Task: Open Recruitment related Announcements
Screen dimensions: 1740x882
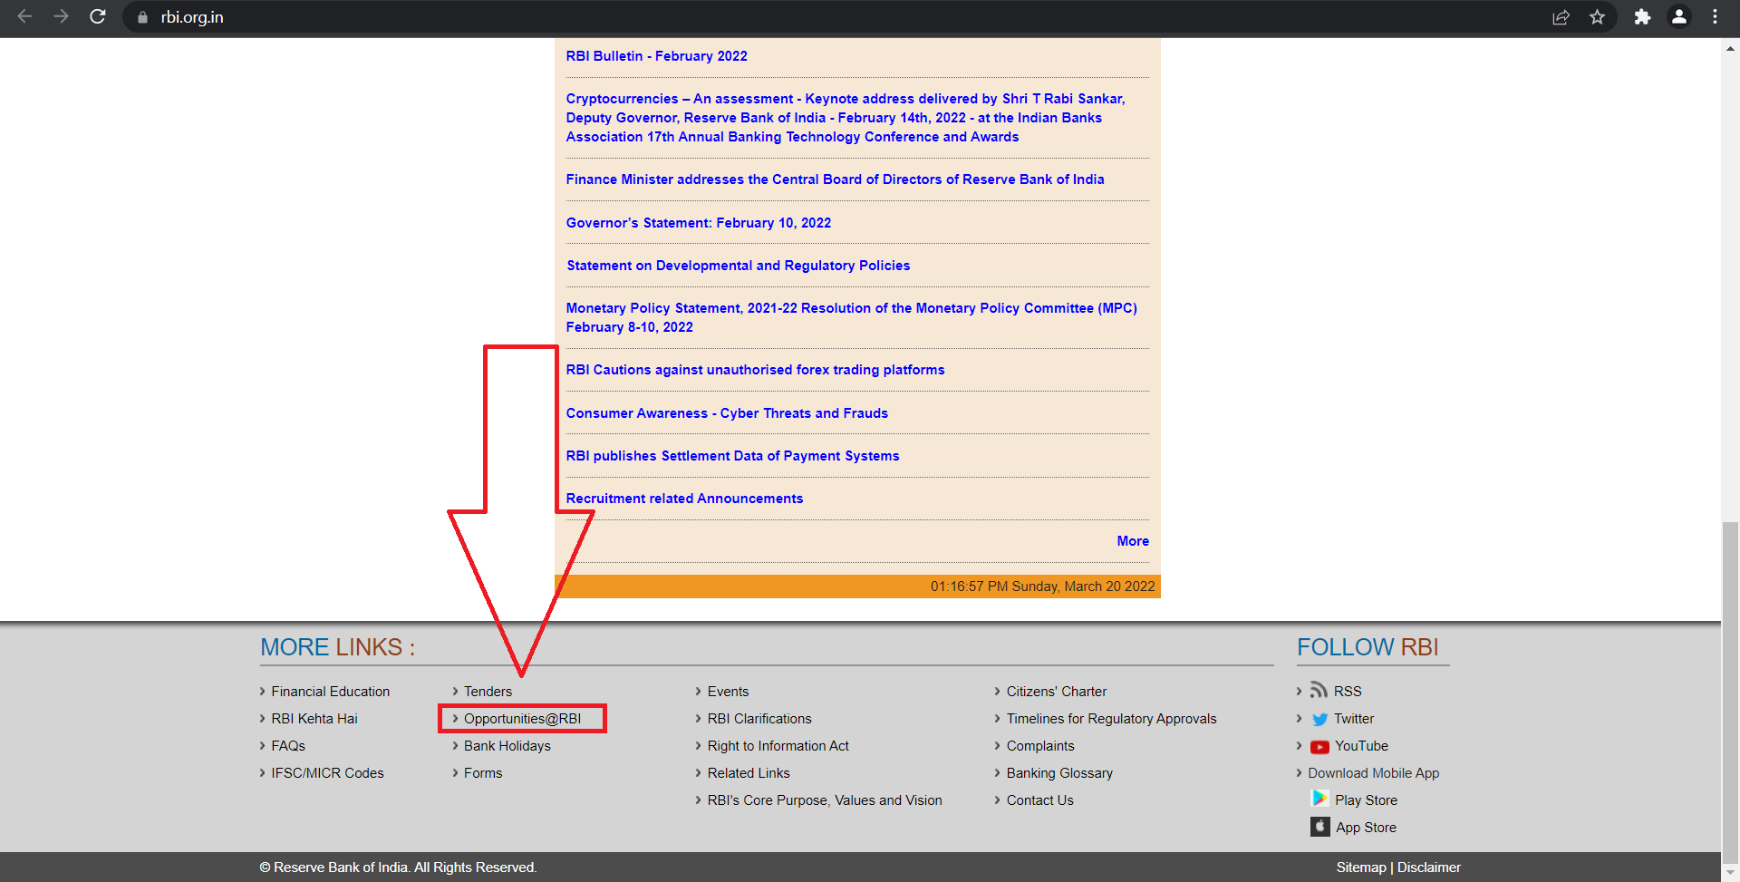Action: (x=684, y=499)
